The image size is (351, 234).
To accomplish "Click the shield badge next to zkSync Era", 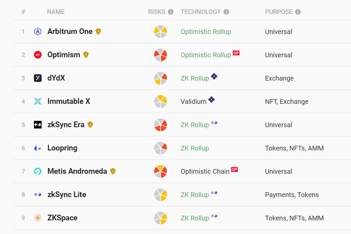I will tap(90, 124).
